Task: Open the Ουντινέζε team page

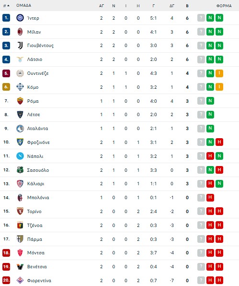Action: pyautogui.click(x=38, y=73)
